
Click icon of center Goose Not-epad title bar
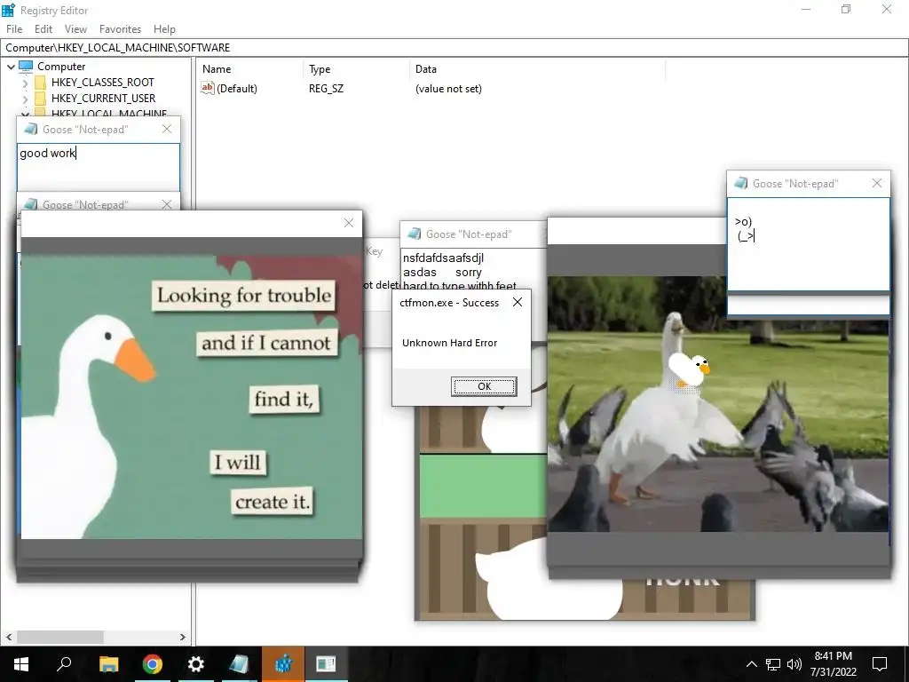coord(414,234)
